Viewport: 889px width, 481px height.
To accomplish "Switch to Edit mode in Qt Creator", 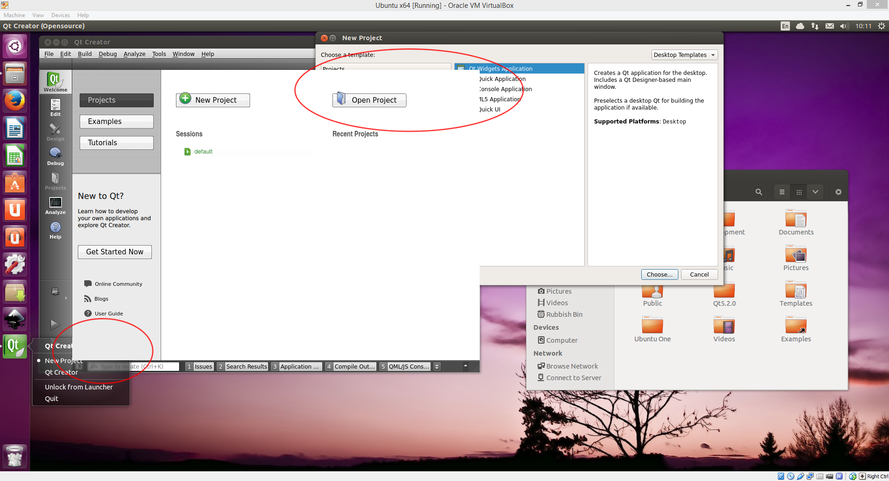I will point(55,108).
